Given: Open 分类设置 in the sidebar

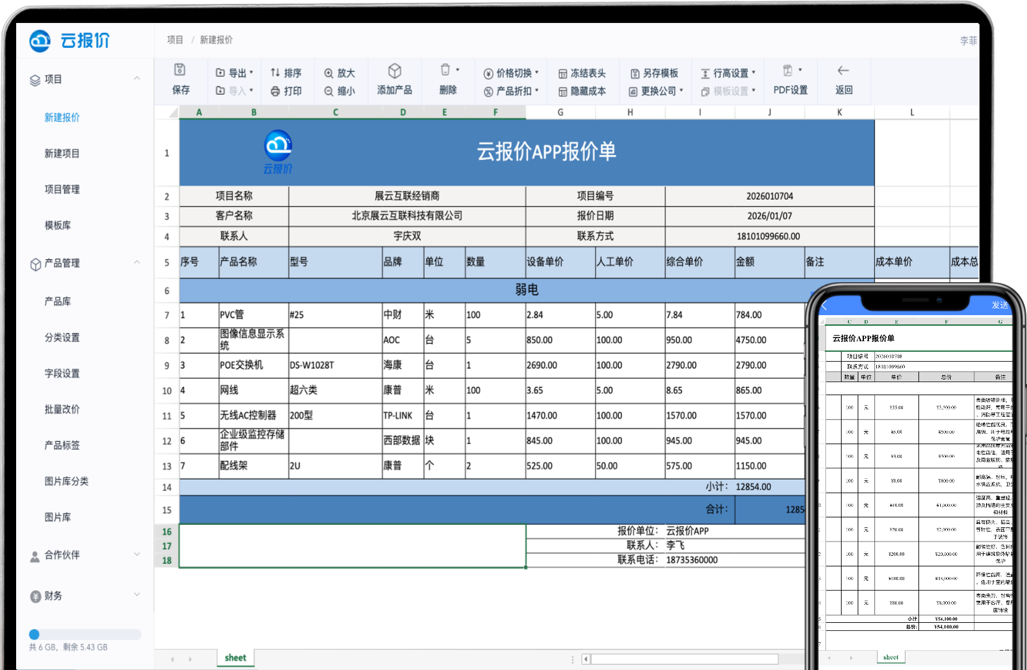Looking at the screenshot, I should pyautogui.click(x=62, y=337).
